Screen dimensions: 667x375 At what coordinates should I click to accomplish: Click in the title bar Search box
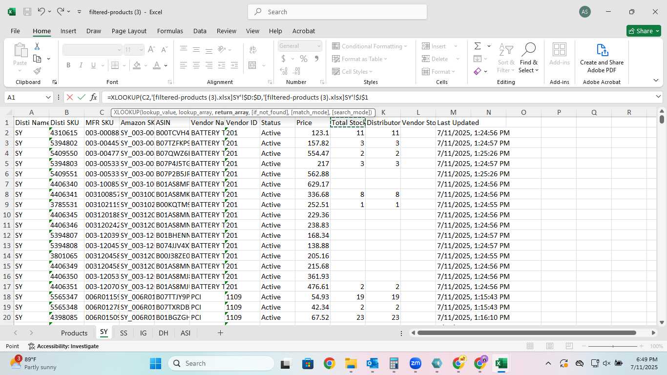[337, 12]
